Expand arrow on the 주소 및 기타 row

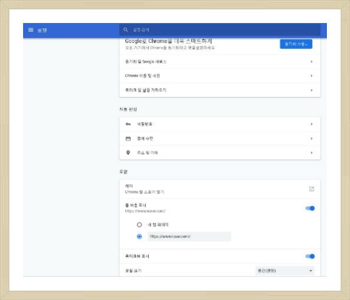(311, 153)
